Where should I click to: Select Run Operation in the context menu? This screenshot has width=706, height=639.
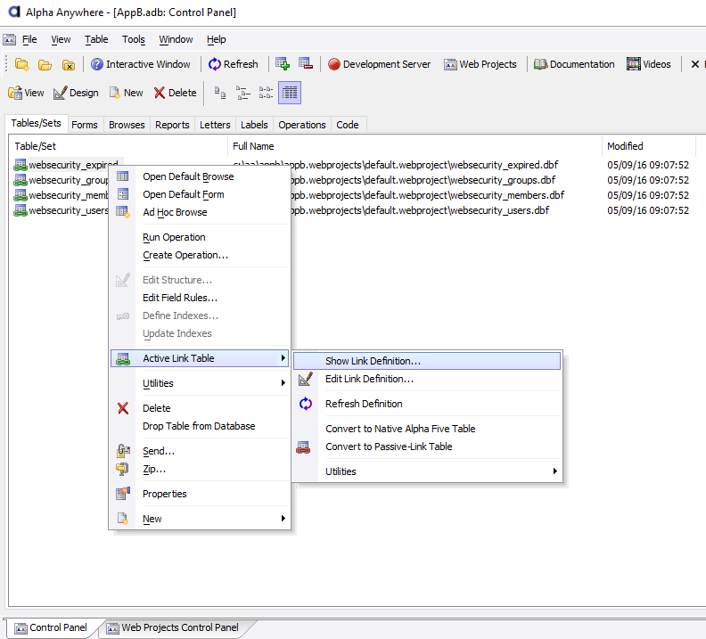point(200,237)
